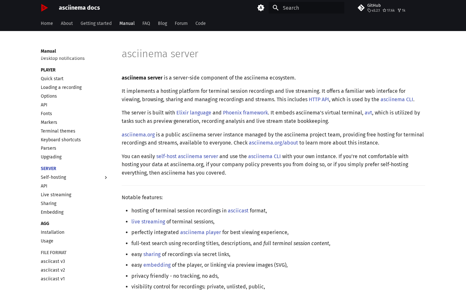Click the PLAYER sidebar section label
The height and width of the screenshot is (291, 466).
click(x=48, y=70)
